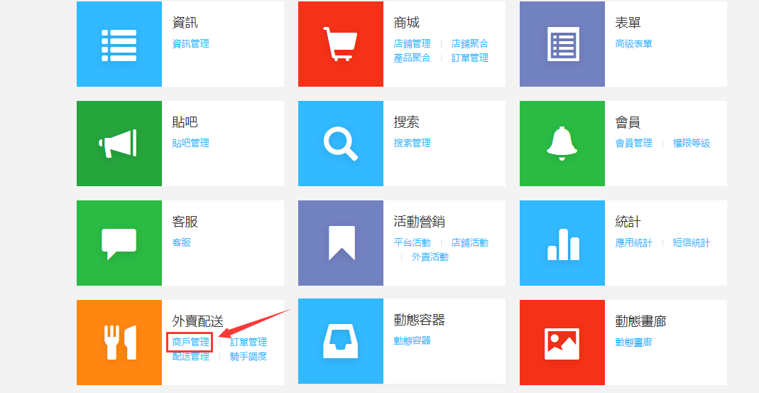This screenshot has width=759, height=393.
Task: Open the 搜索管理 link
Action: (412, 143)
